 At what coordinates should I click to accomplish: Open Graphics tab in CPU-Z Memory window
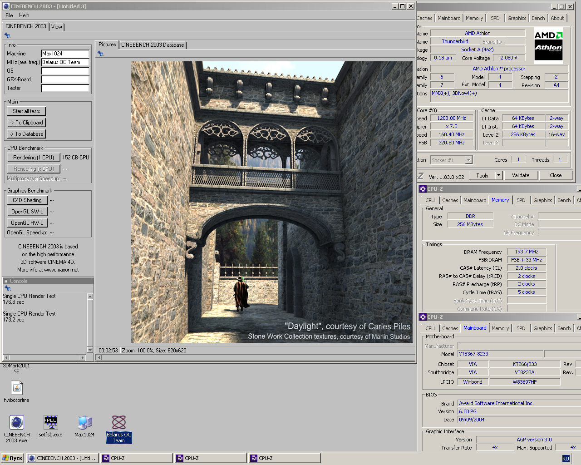543,200
